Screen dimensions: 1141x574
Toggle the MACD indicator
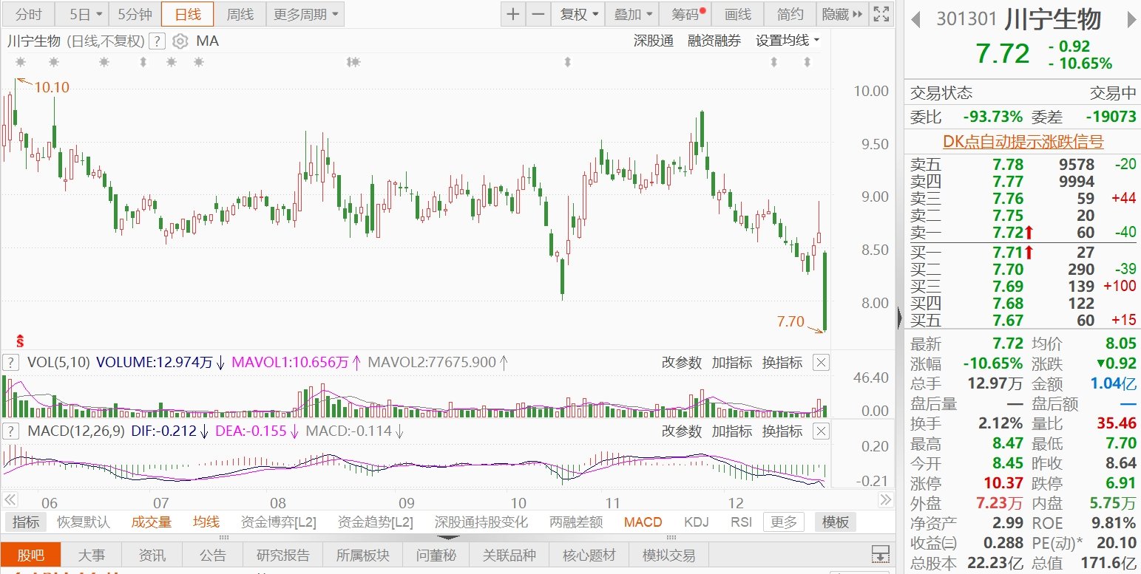tap(643, 522)
